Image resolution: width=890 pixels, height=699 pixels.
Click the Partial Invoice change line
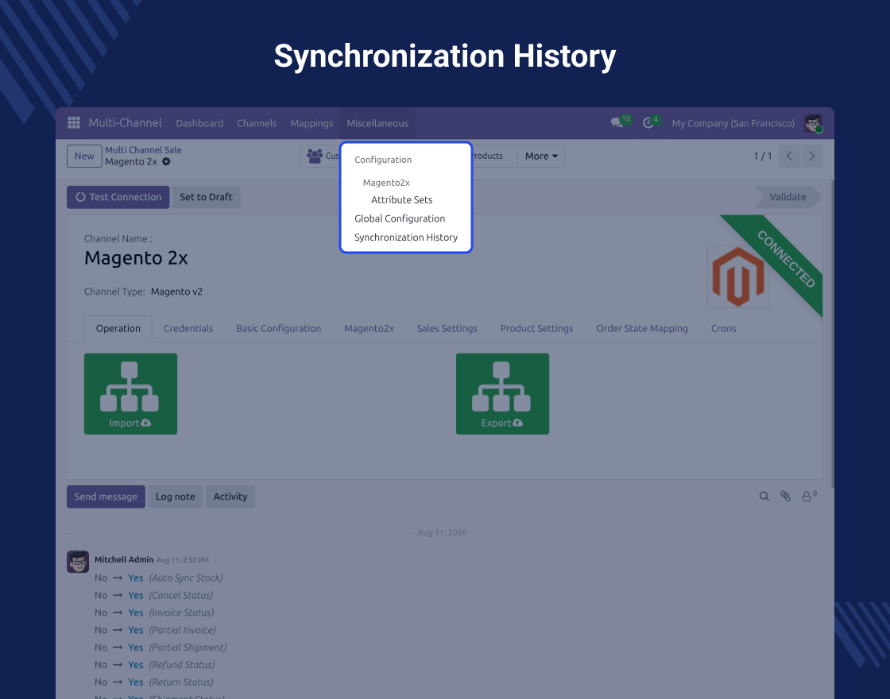tap(155, 630)
